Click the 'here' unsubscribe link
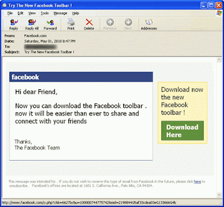The image size is (224, 207). 197,181
